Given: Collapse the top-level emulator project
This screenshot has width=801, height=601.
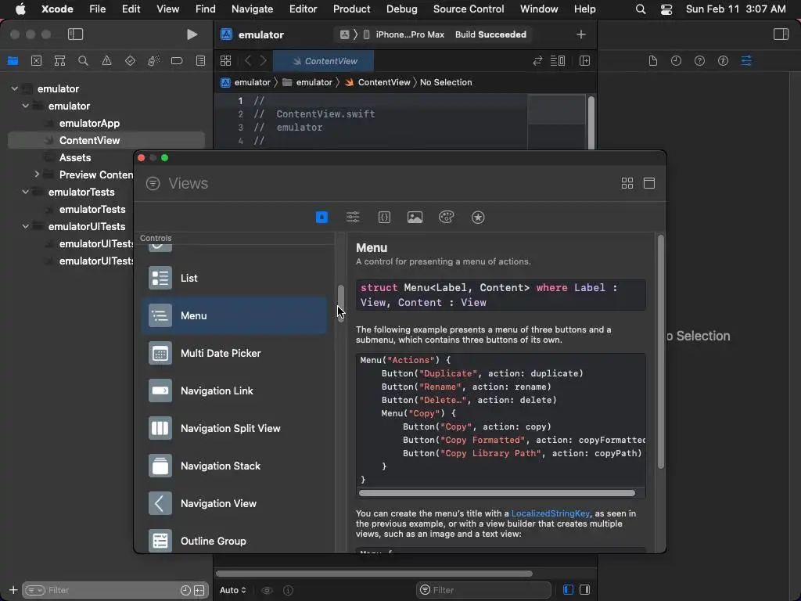Looking at the screenshot, I should (15, 88).
